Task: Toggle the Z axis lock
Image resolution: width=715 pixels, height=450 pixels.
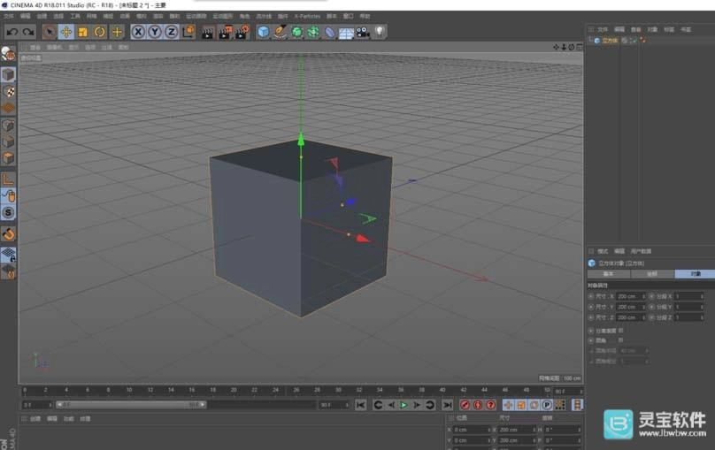Action: 172,32
